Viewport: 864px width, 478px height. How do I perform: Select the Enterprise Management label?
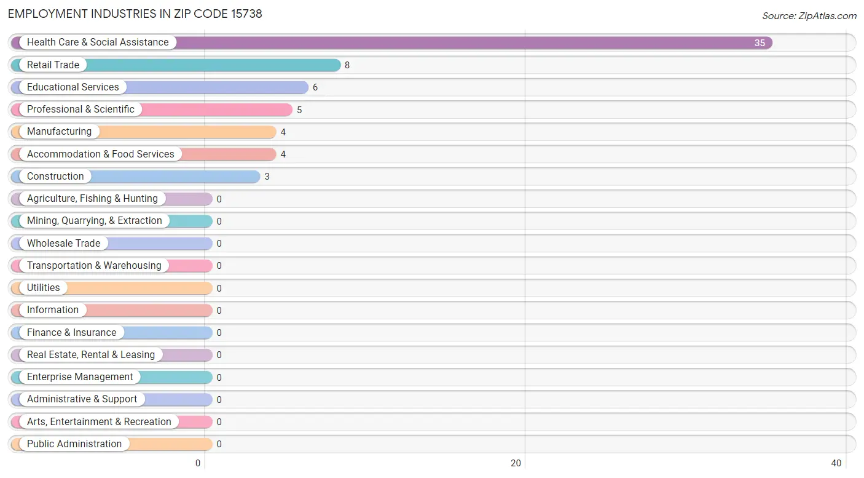tap(80, 377)
